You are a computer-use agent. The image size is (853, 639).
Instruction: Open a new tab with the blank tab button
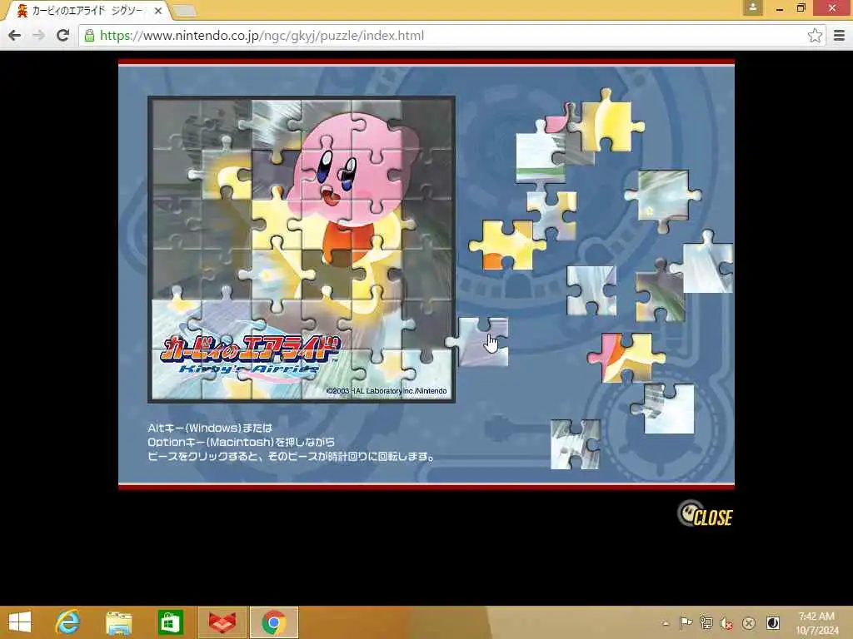(x=186, y=10)
